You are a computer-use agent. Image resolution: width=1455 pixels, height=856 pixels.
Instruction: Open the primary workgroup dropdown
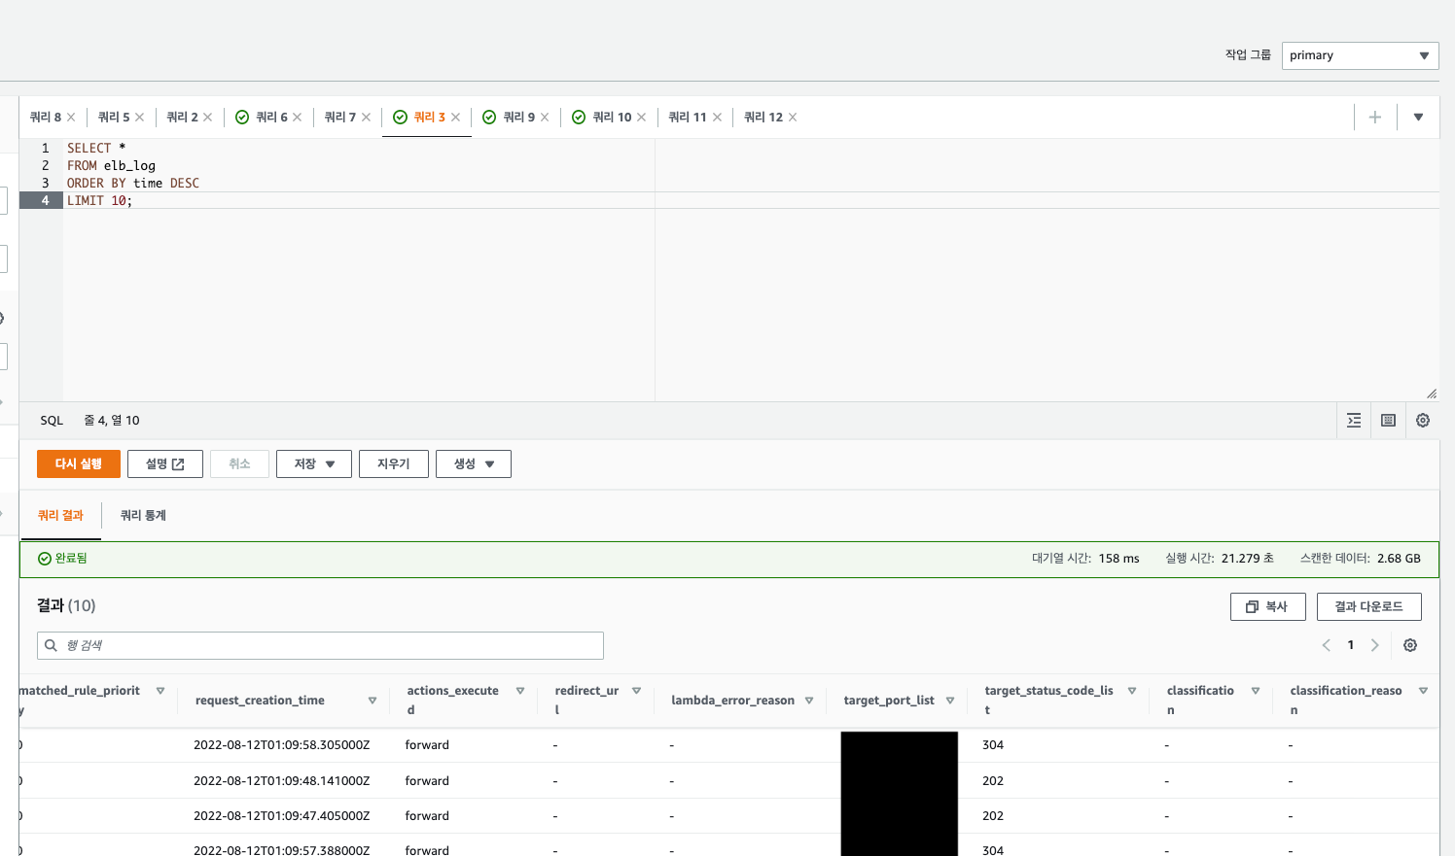pyautogui.click(x=1360, y=55)
